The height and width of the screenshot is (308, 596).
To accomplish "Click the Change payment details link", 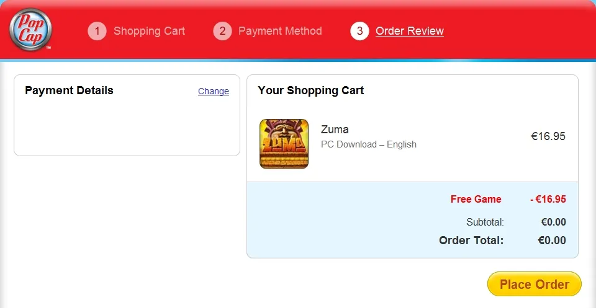I will coord(214,91).
